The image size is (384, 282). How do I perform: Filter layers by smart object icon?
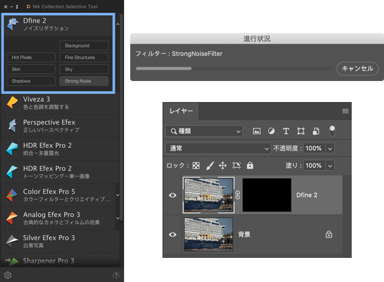point(316,131)
